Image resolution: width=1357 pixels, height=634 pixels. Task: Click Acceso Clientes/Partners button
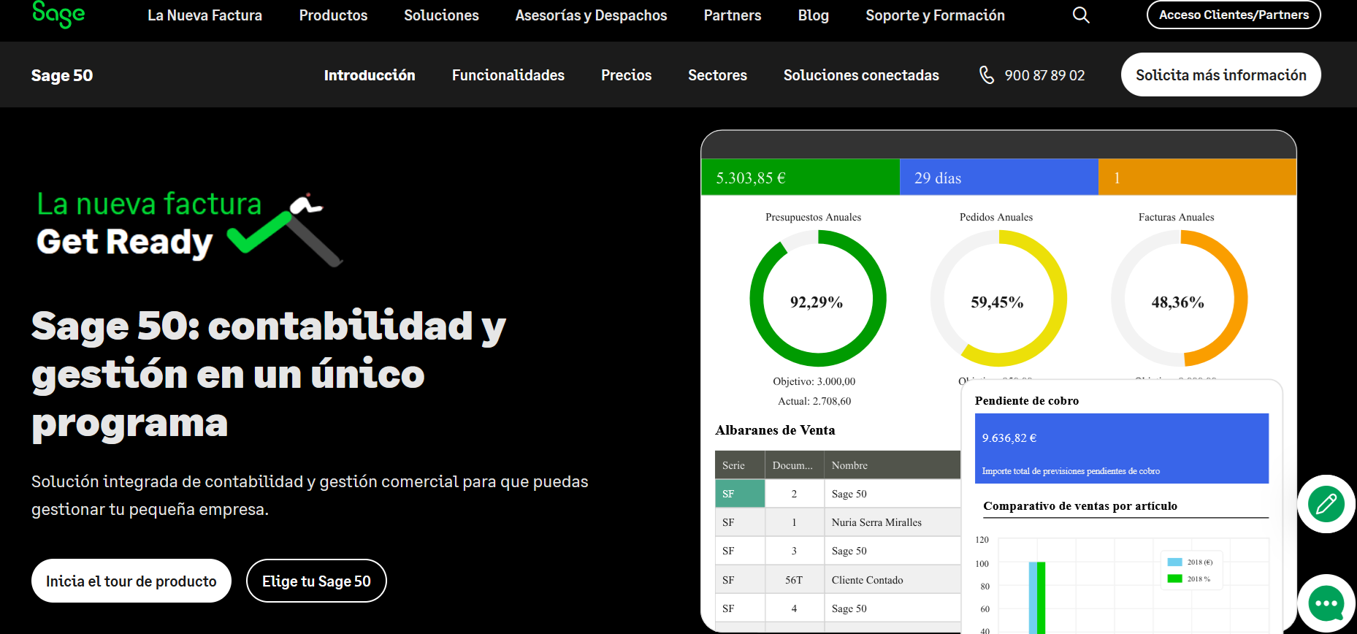click(x=1234, y=15)
